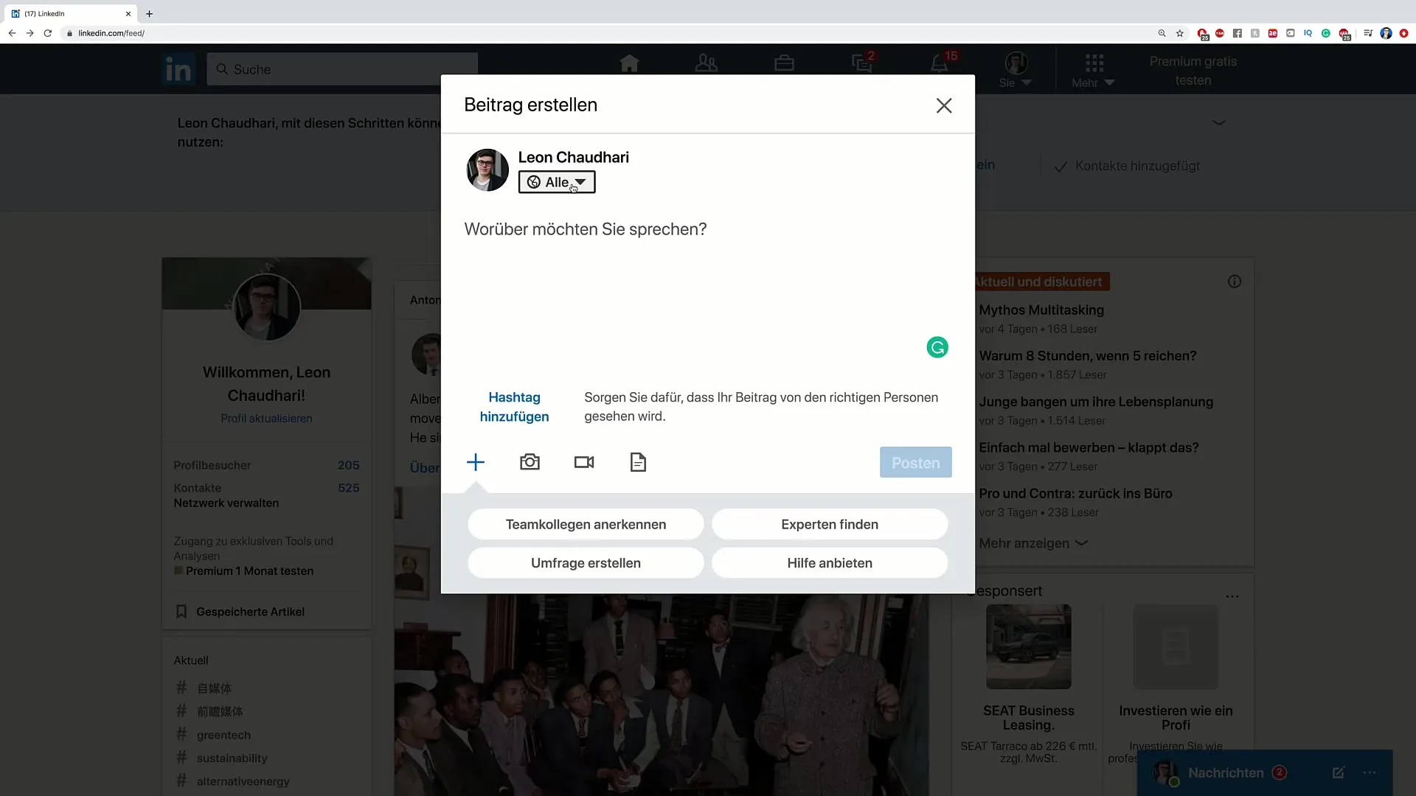Select Hilfe anbieten option
Screen dimensions: 1416x796
coord(830,563)
